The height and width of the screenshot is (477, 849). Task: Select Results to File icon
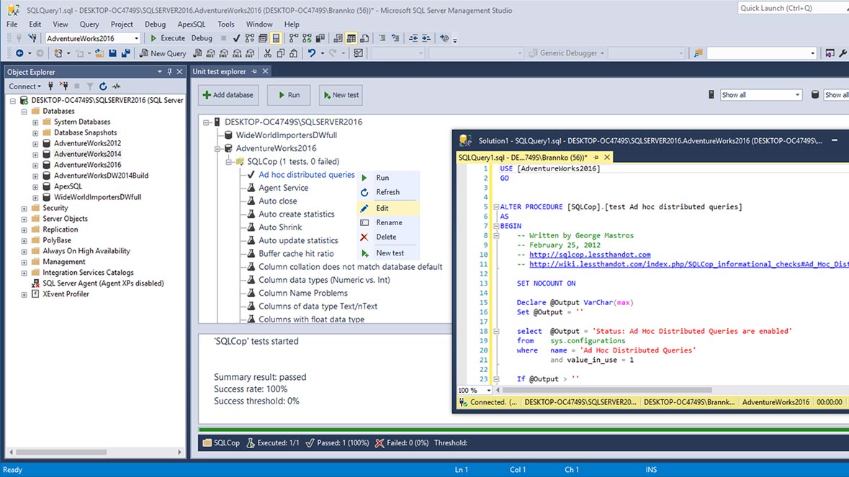coord(364,38)
